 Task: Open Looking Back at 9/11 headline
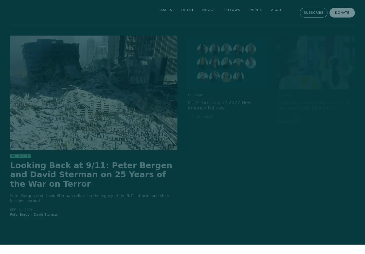[x=91, y=174]
